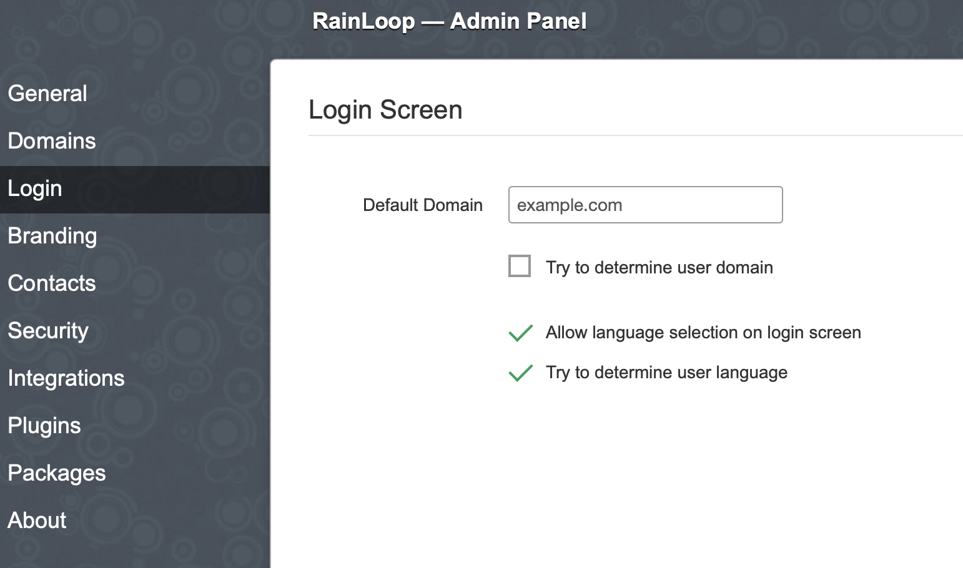The width and height of the screenshot is (963, 568).
Task: Click the Default Domain text field
Action: point(645,205)
